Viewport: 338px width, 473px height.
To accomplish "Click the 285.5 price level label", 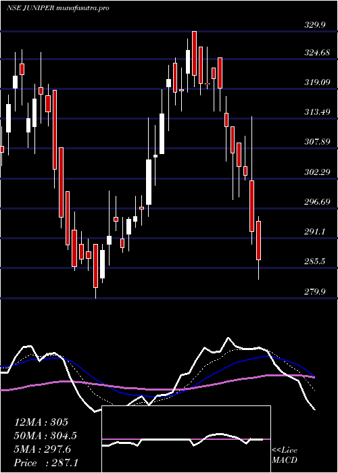I will click(316, 262).
